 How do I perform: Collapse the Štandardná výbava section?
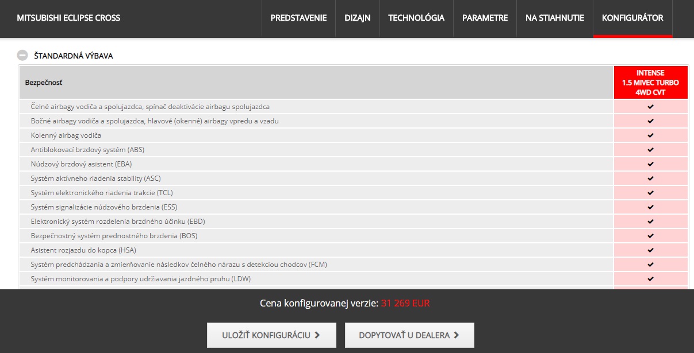(x=22, y=56)
